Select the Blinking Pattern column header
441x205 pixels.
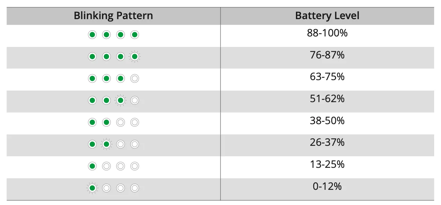point(113,16)
